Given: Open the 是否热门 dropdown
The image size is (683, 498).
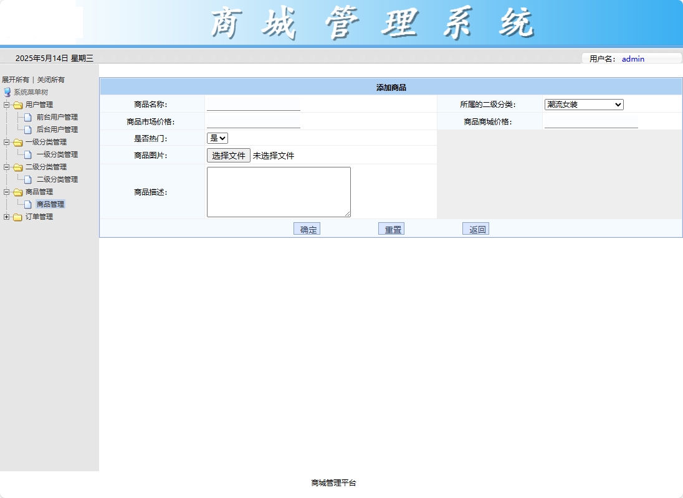Looking at the screenshot, I should pyautogui.click(x=217, y=138).
